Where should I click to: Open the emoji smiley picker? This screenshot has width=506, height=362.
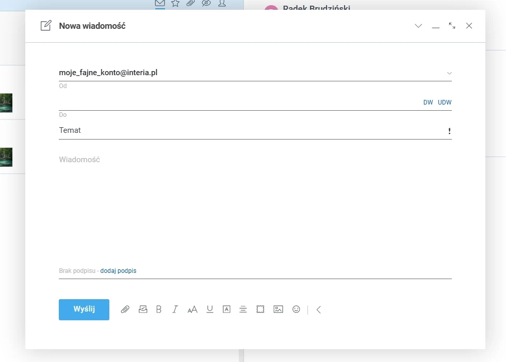(296, 309)
